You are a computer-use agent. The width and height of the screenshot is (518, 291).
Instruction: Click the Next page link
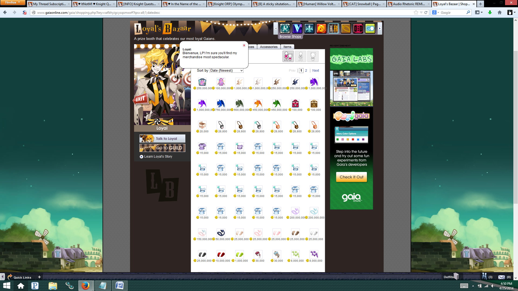point(316,71)
